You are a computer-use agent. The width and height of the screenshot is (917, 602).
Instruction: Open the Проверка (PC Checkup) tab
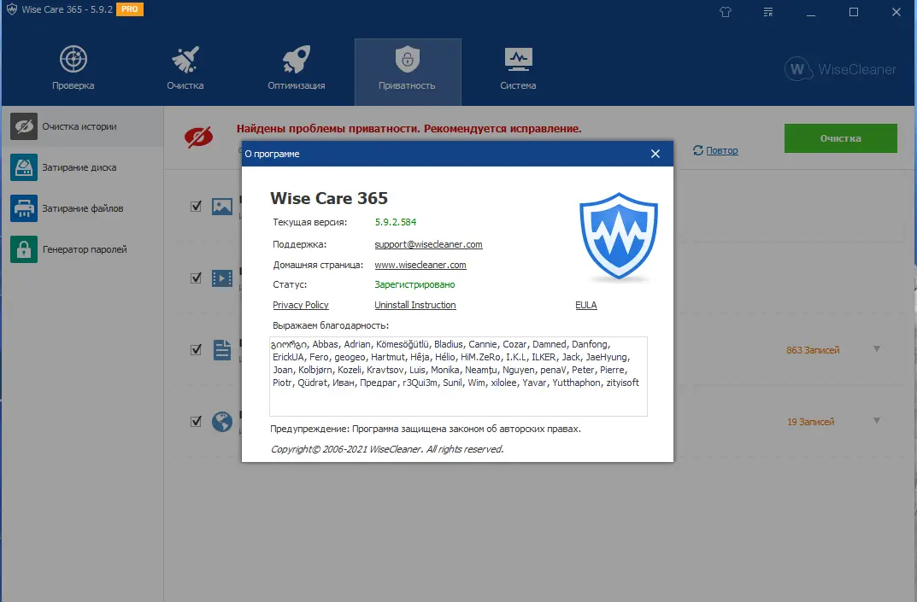pyautogui.click(x=73, y=69)
